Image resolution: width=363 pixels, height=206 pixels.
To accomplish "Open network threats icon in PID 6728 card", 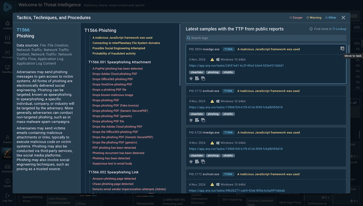I will 197,162.
